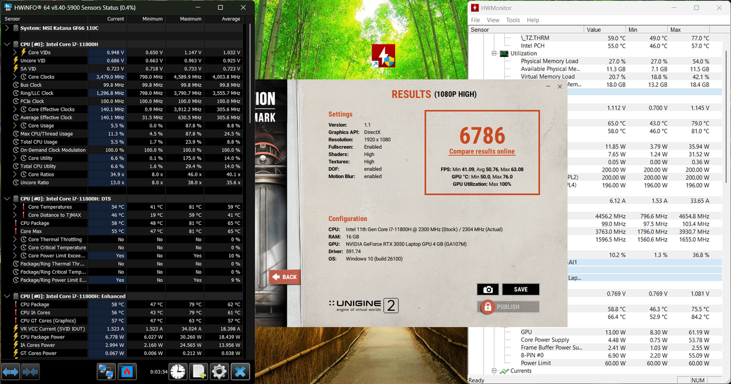Start logging with the sheet-plus icon
The image size is (731, 384).
click(199, 371)
